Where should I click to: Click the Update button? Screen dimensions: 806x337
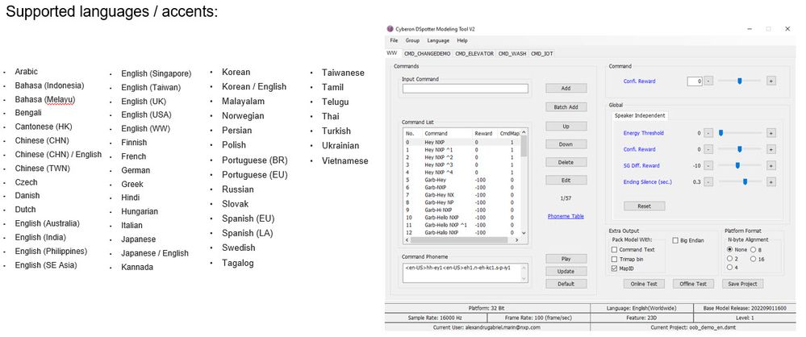click(x=566, y=271)
